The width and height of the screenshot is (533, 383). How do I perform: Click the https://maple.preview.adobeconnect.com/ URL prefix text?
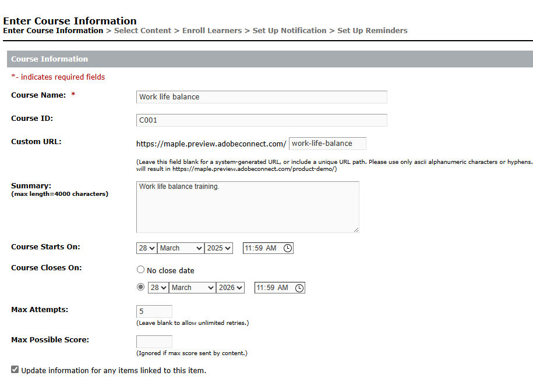click(x=211, y=144)
